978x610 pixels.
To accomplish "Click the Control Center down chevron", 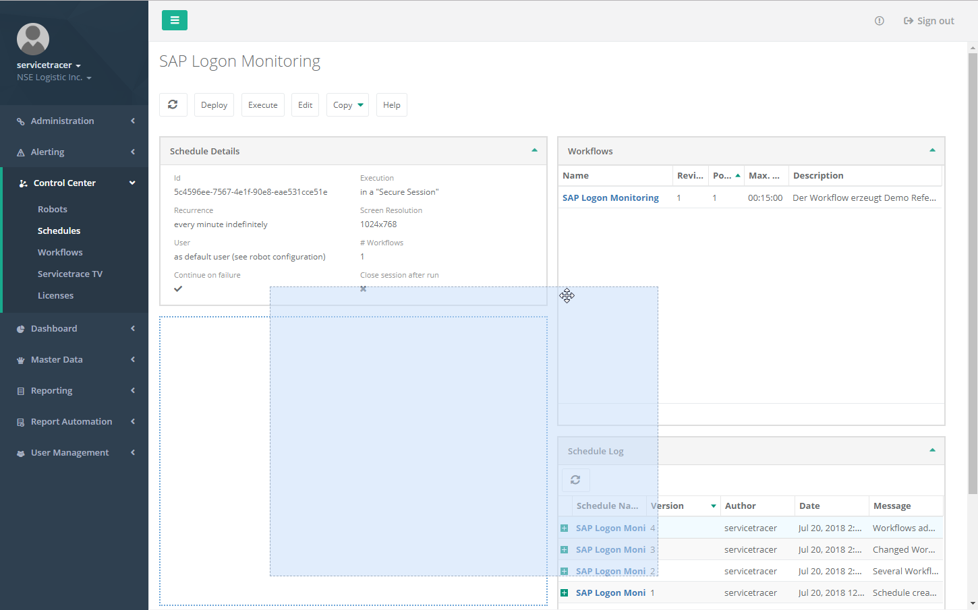I will tap(132, 183).
